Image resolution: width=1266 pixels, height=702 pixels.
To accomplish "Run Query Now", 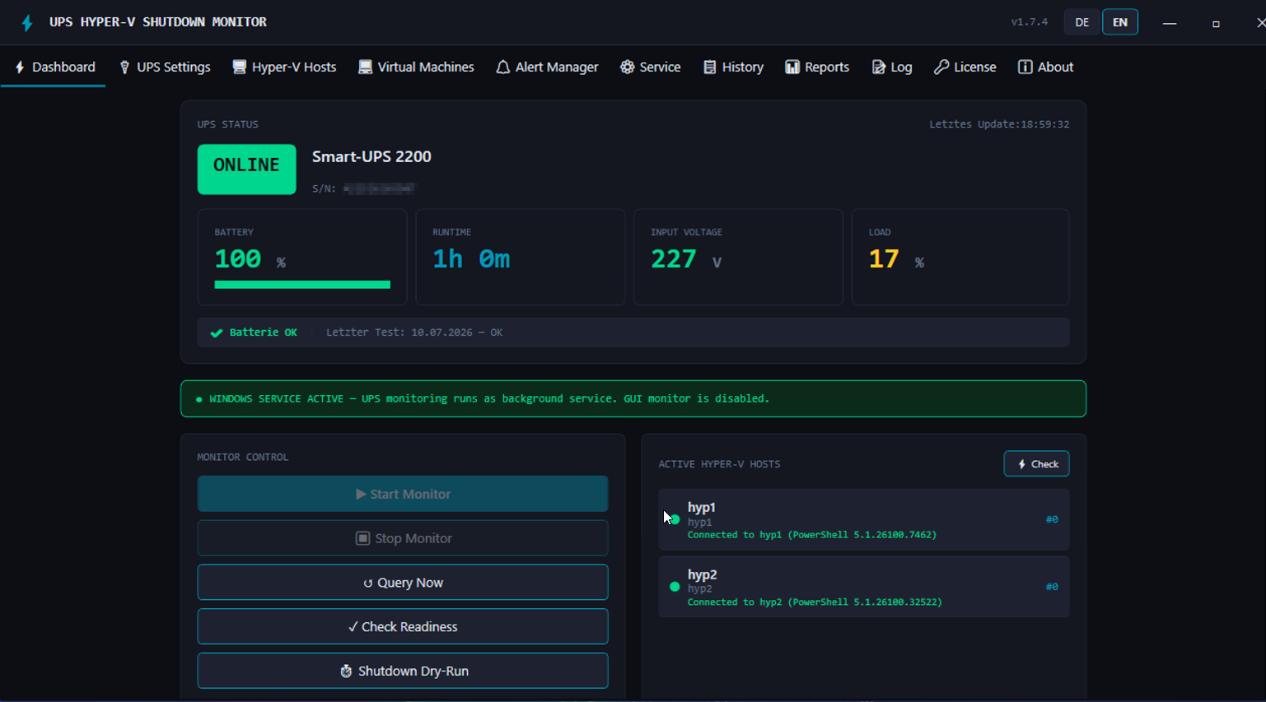I will (403, 583).
